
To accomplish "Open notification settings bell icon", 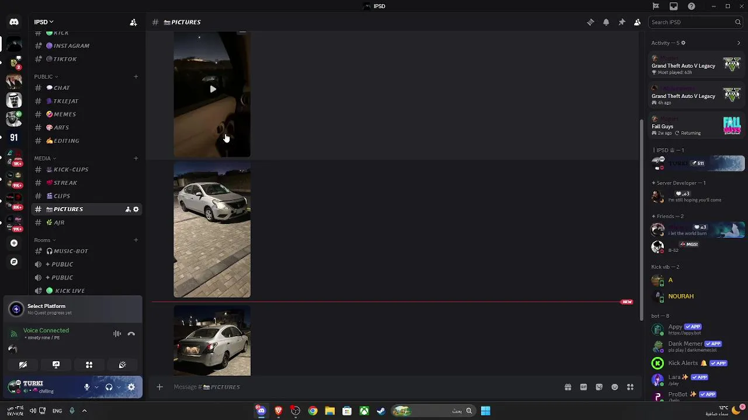I will tap(606, 22).
